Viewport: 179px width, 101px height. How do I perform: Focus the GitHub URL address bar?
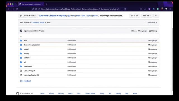tap(81, 9)
